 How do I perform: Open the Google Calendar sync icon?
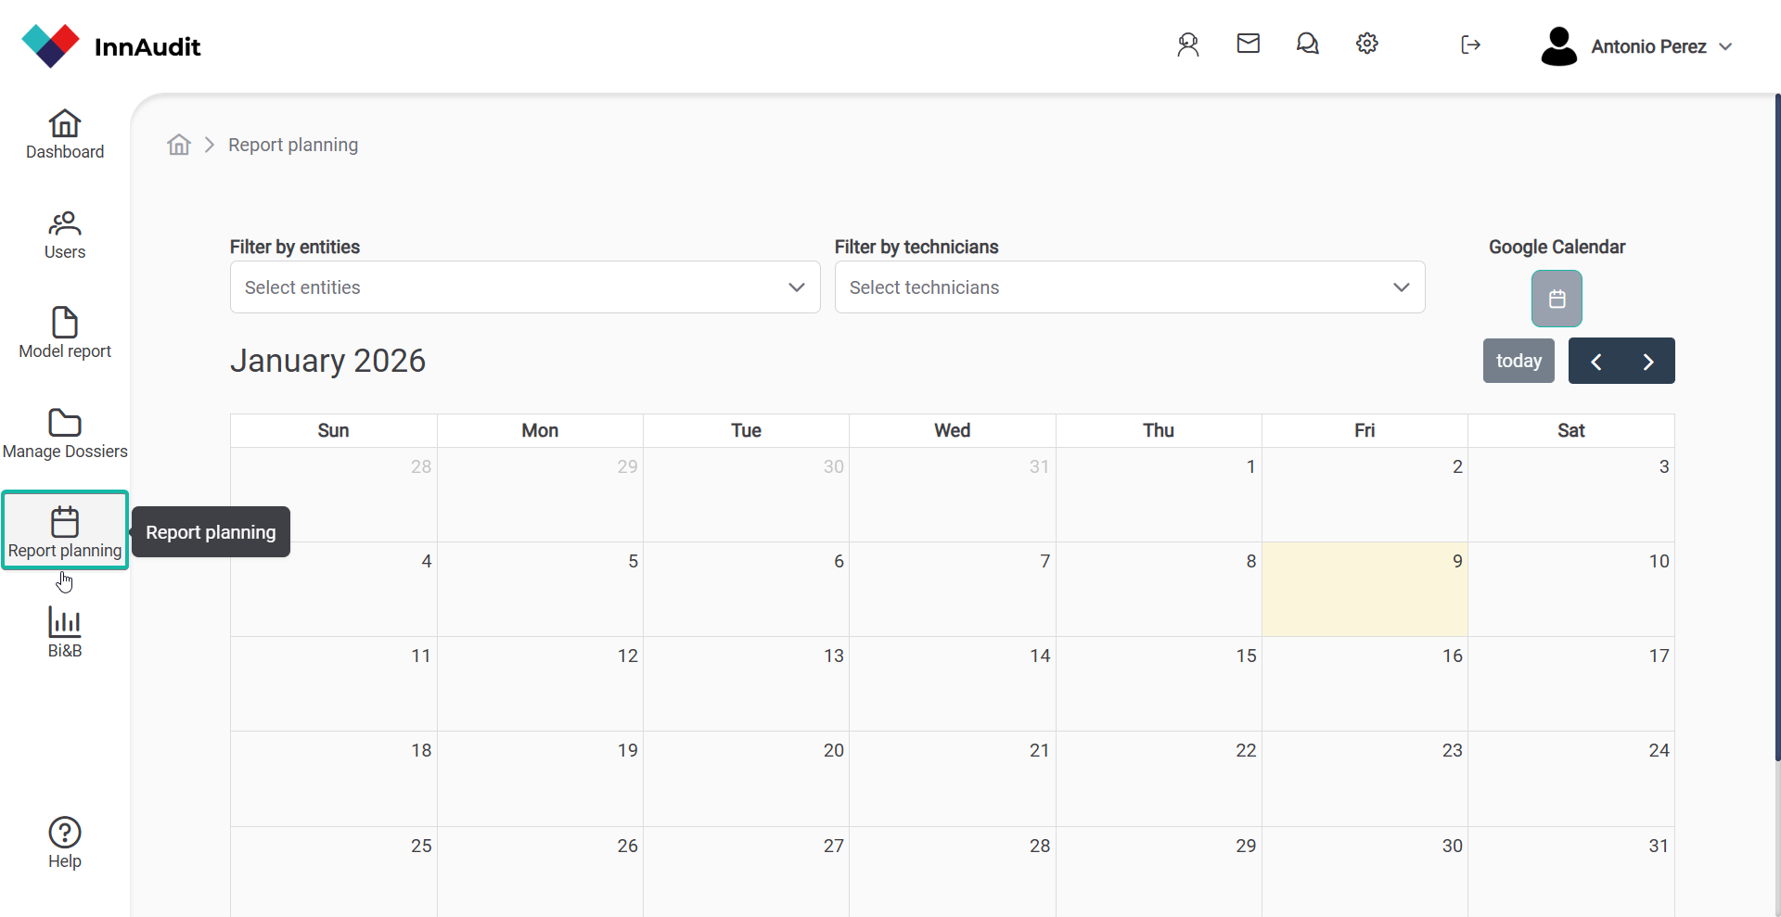(1557, 299)
